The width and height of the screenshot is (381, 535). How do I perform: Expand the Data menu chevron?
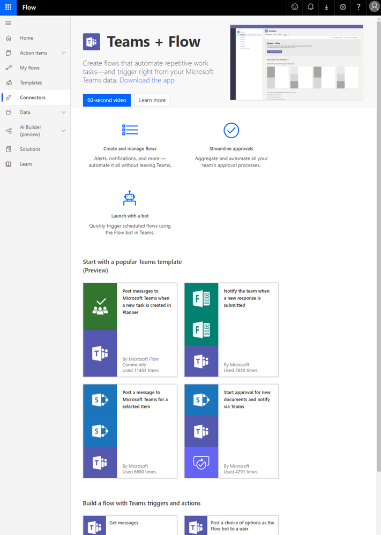(63, 112)
